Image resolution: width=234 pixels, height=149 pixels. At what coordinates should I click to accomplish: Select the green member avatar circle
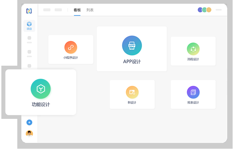pyautogui.click(x=204, y=10)
